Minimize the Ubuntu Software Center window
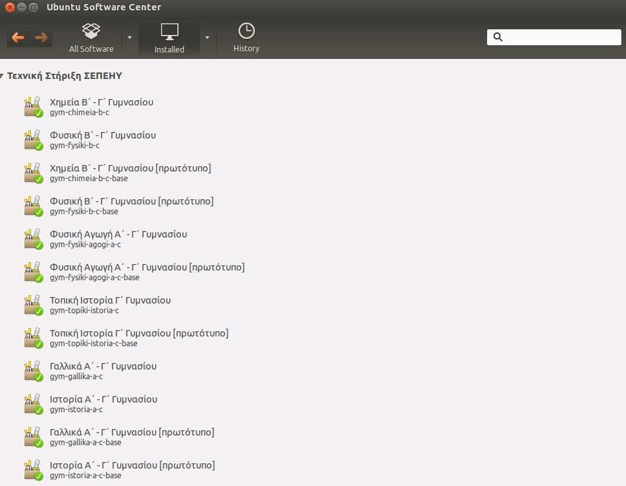626x486 pixels. pyautogui.click(x=21, y=7)
